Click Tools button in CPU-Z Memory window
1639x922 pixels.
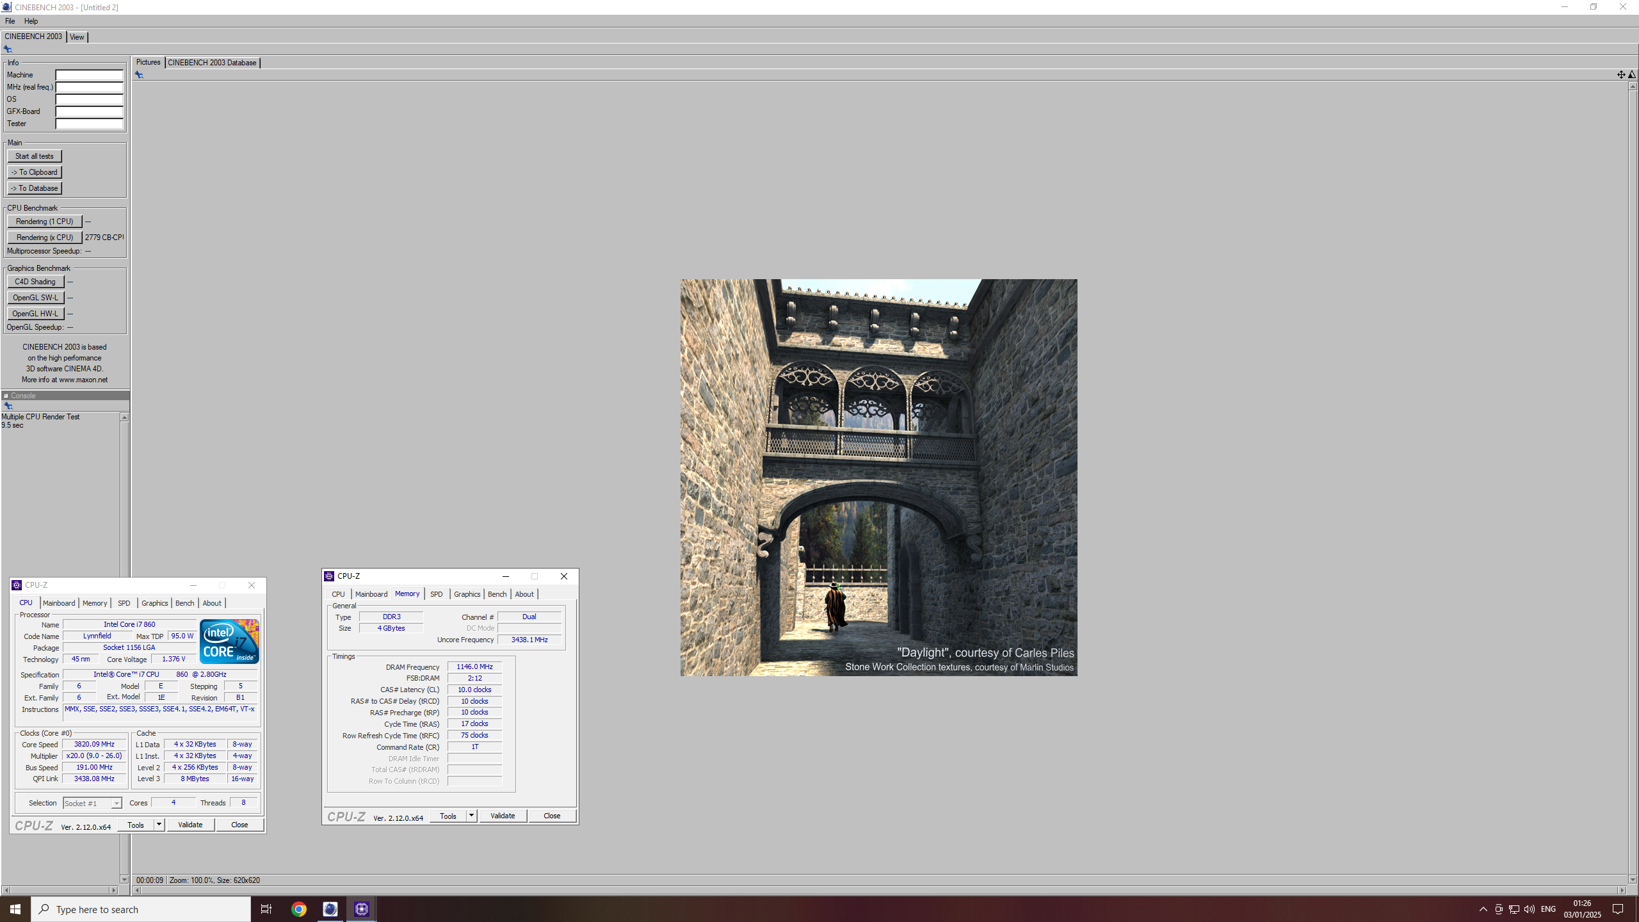click(448, 816)
